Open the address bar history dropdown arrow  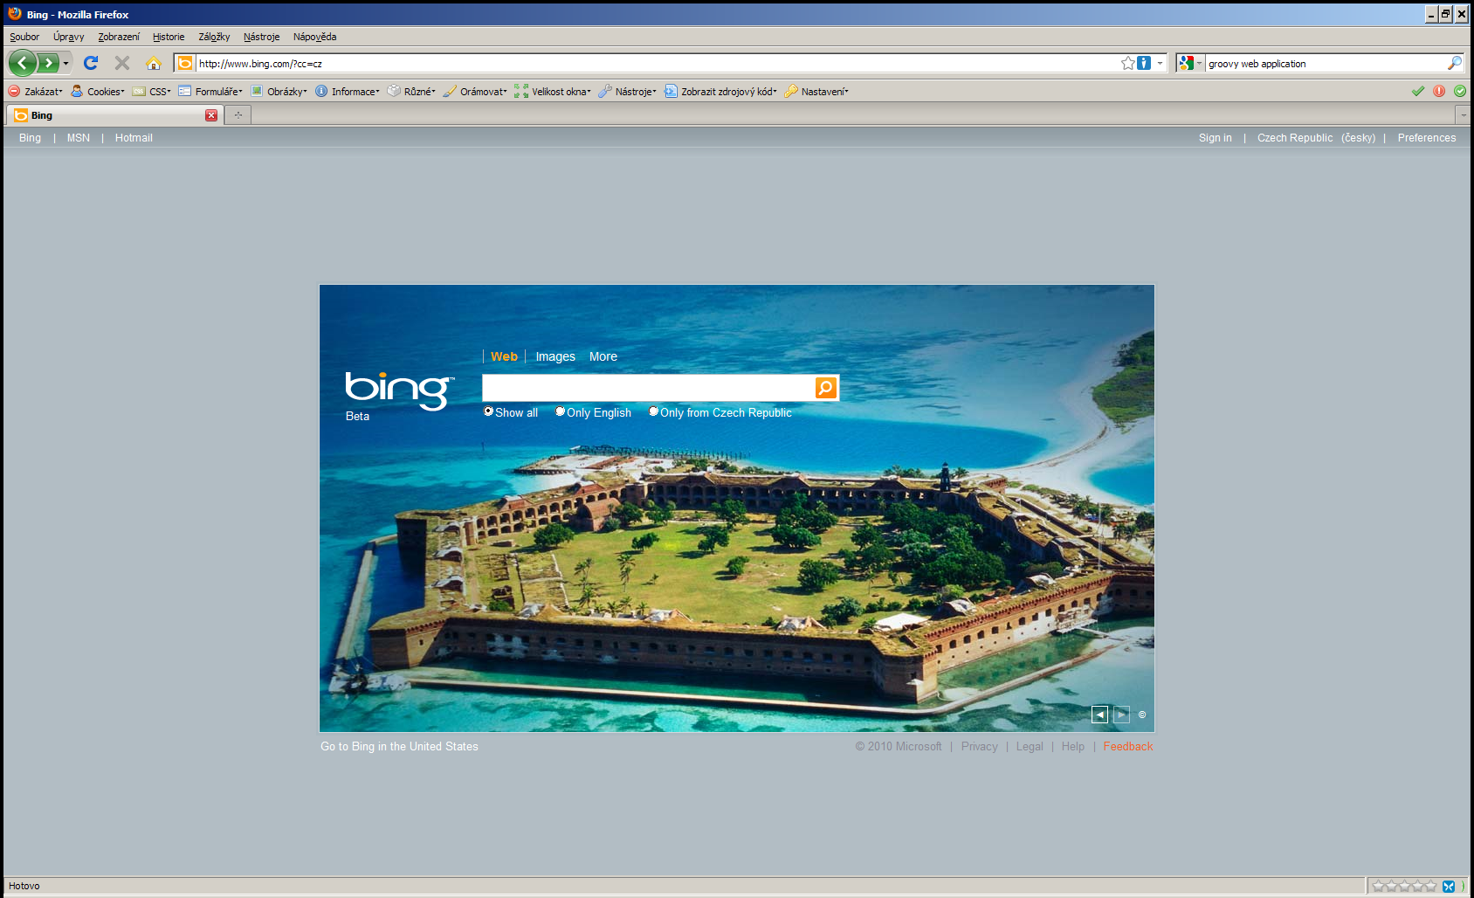click(x=1160, y=63)
